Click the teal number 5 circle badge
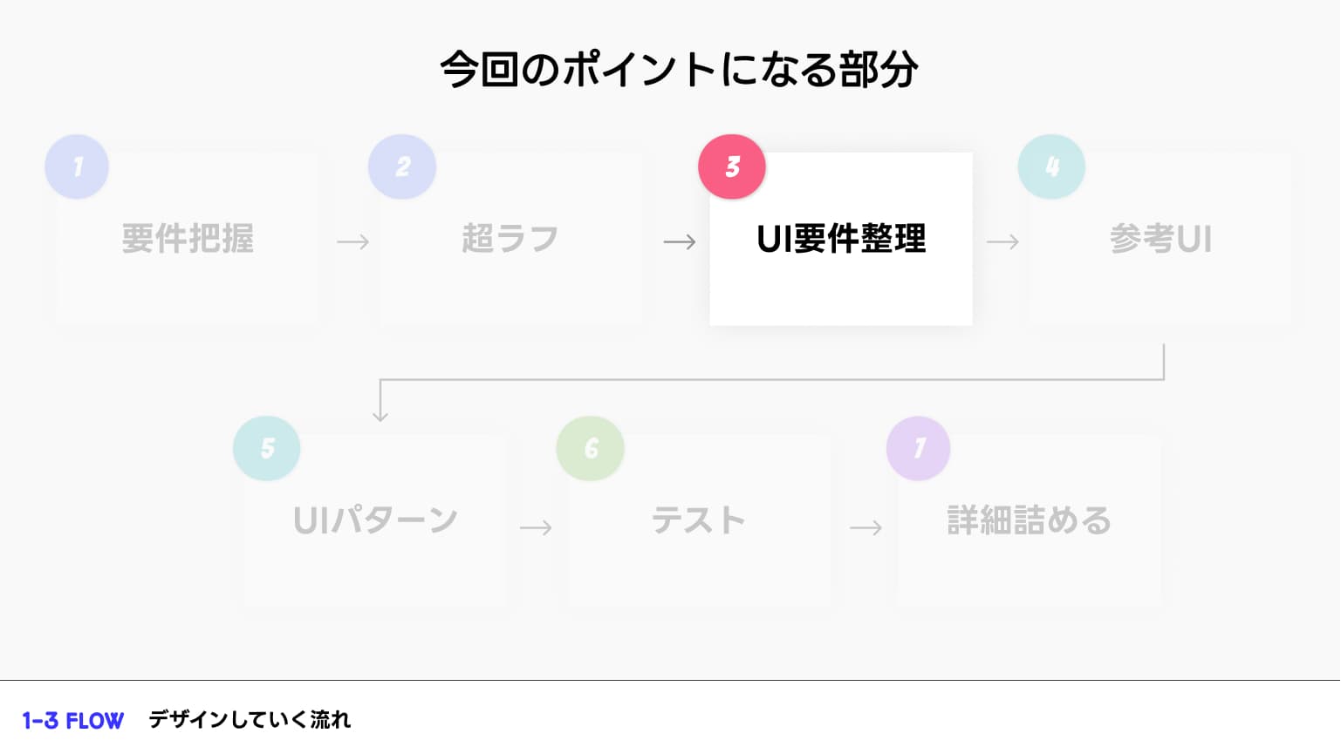 point(267,448)
